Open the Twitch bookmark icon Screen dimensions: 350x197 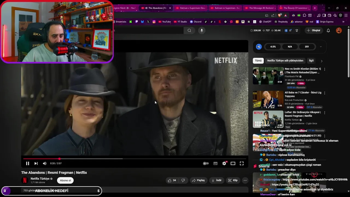pyautogui.click(x=136, y=22)
